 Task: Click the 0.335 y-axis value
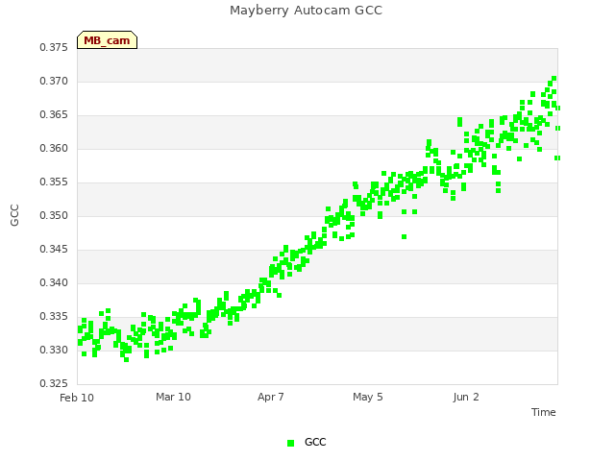click(54, 316)
